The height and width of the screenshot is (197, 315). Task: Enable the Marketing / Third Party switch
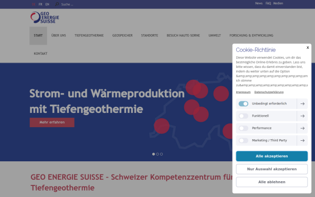pyautogui.click(x=243, y=140)
